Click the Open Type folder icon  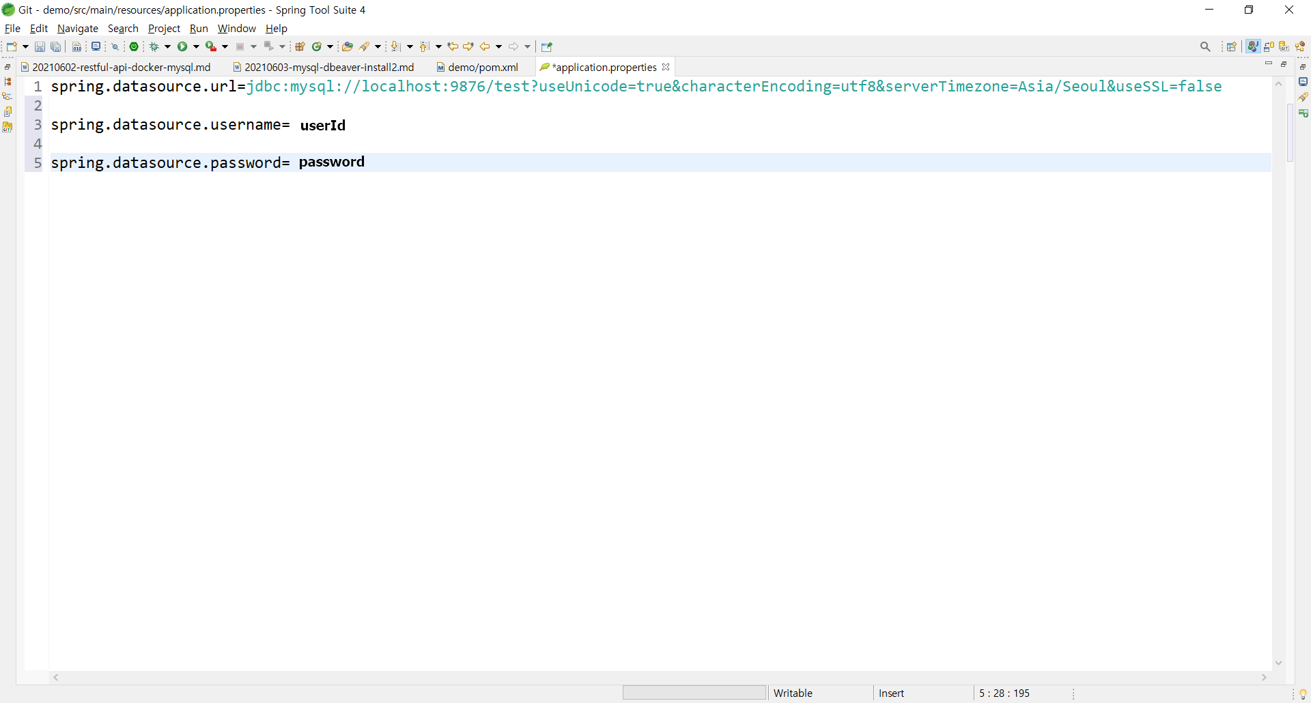pyautogui.click(x=348, y=46)
